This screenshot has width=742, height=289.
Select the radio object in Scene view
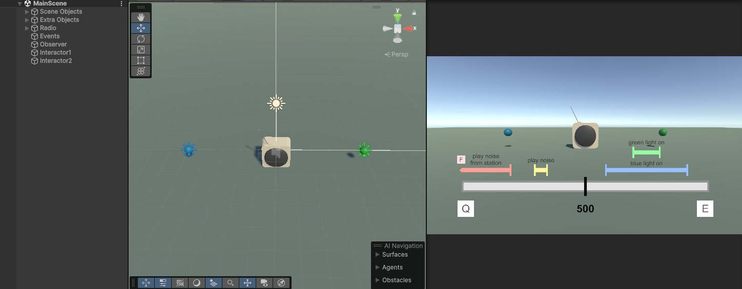click(276, 152)
